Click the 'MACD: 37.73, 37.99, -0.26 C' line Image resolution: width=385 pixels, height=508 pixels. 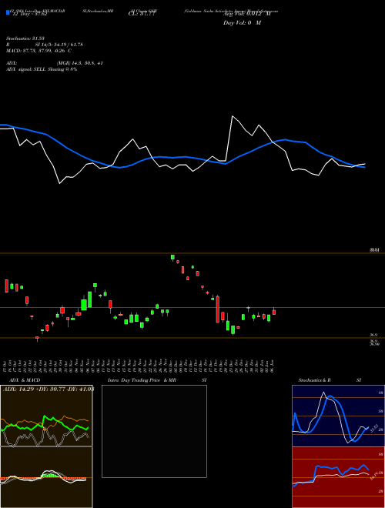39,51
